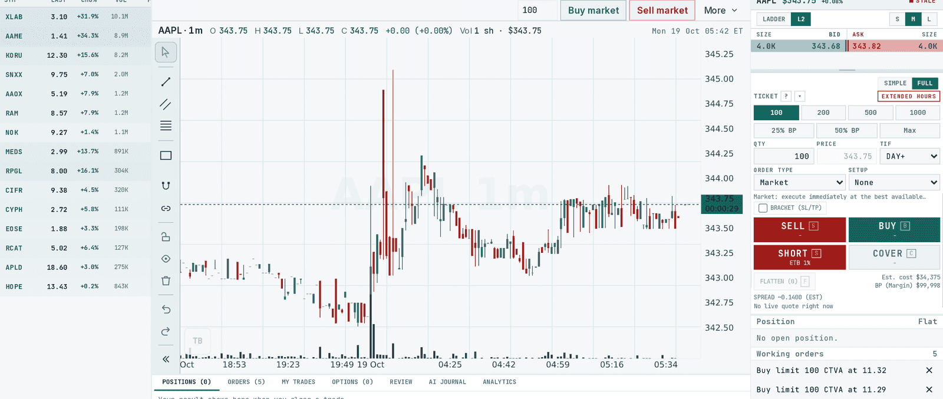Click the COVER button

pyautogui.click(x=894, y=258)
